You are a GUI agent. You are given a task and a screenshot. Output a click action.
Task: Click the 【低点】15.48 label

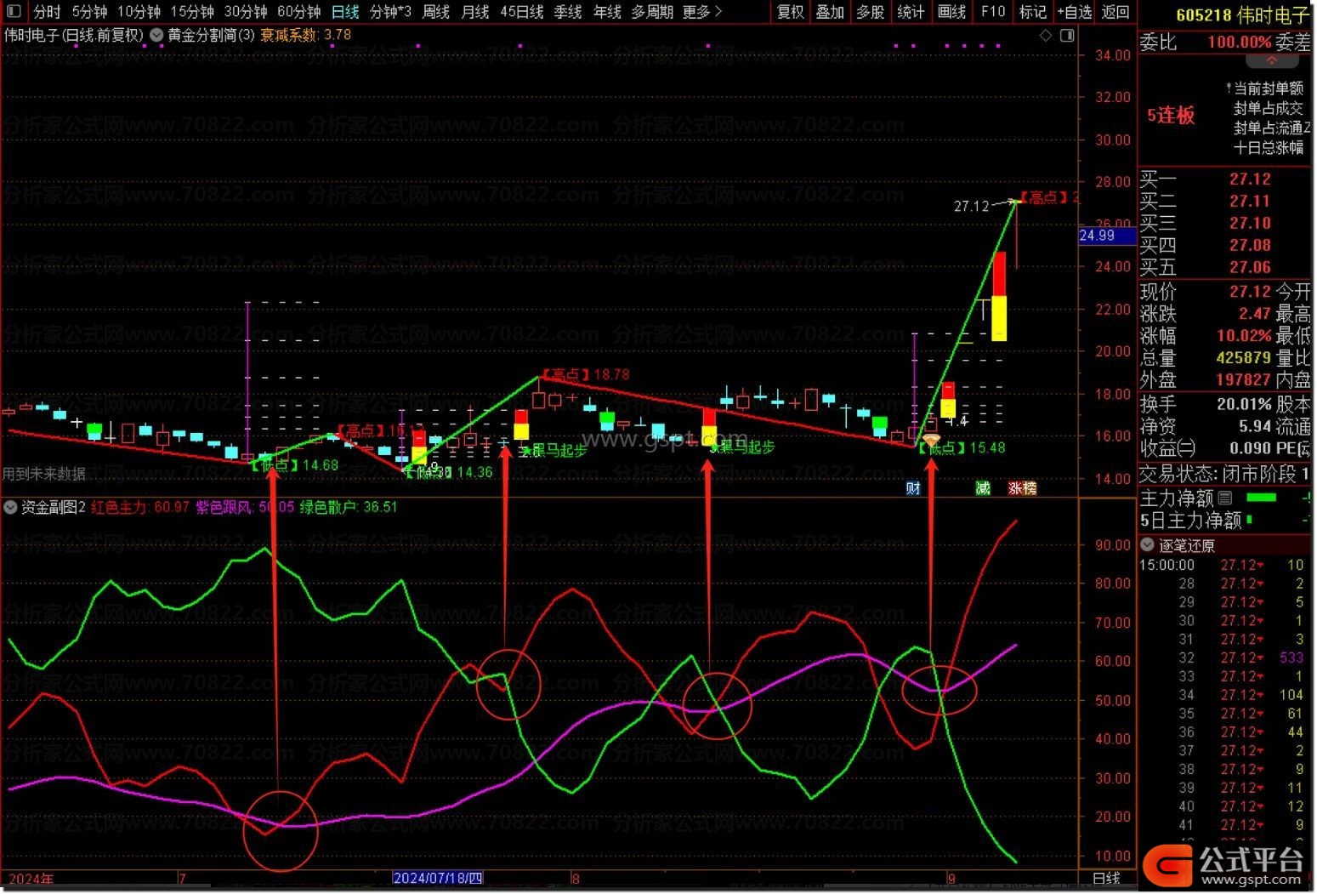[x=962, y=447]
